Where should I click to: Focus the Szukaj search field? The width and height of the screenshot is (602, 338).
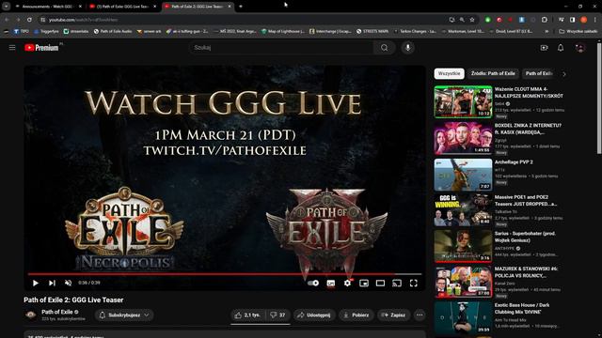pyautogui.click(x=281, y=48)
